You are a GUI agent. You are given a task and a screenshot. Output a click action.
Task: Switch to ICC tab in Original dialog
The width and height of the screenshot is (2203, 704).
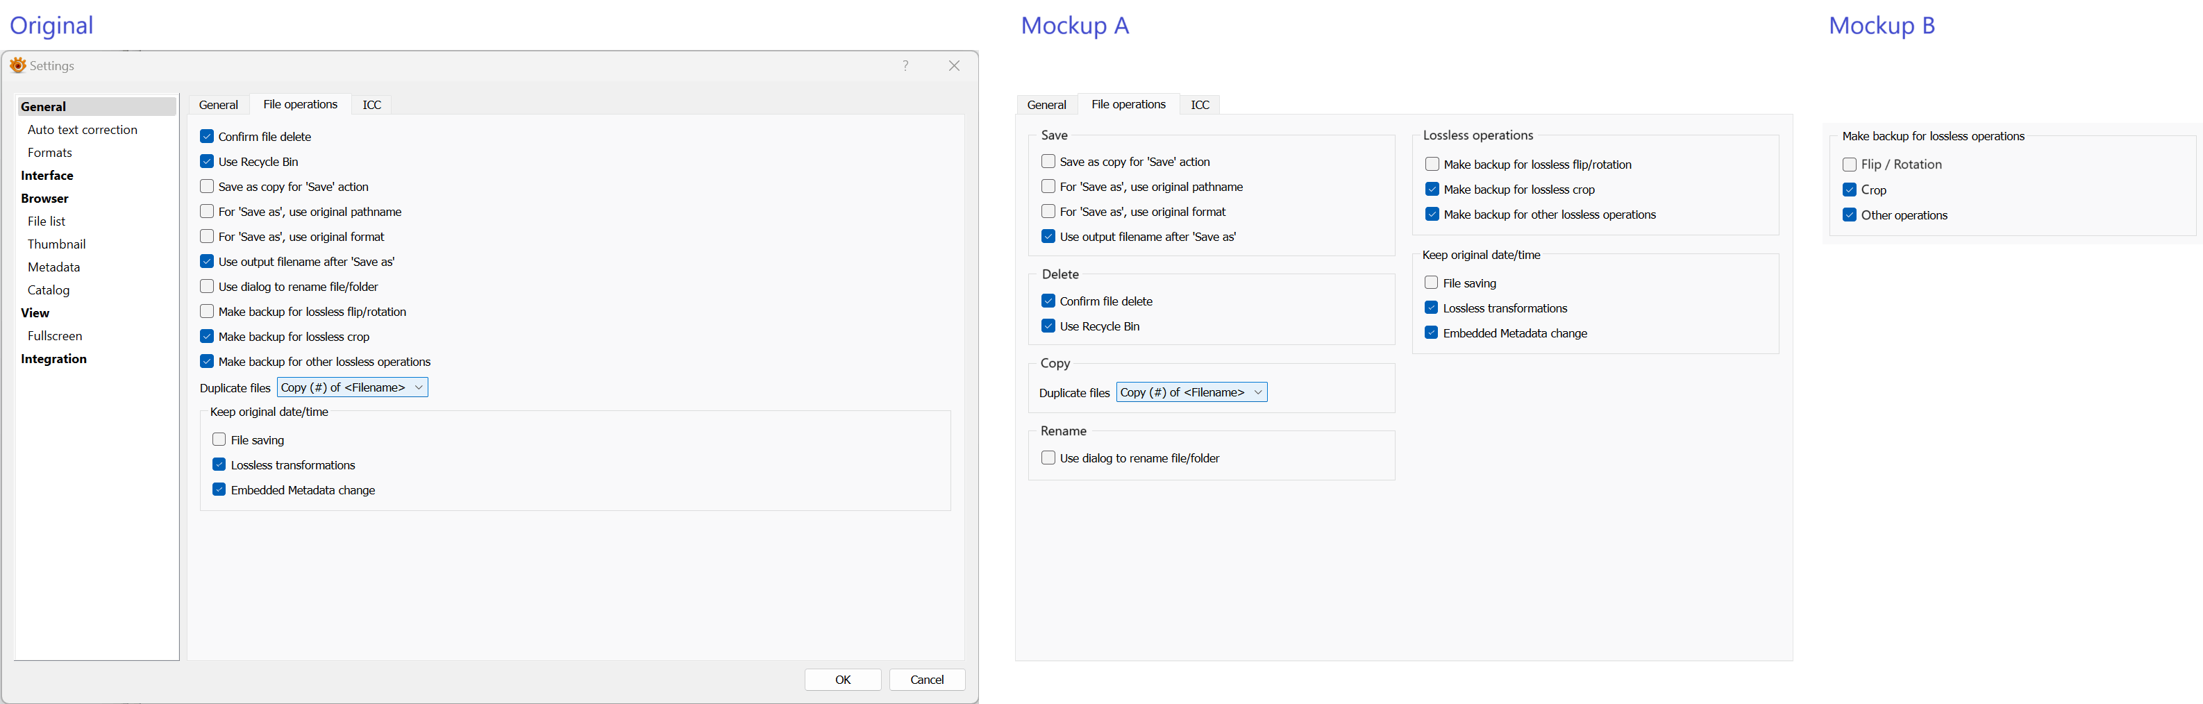pos(371,104)
